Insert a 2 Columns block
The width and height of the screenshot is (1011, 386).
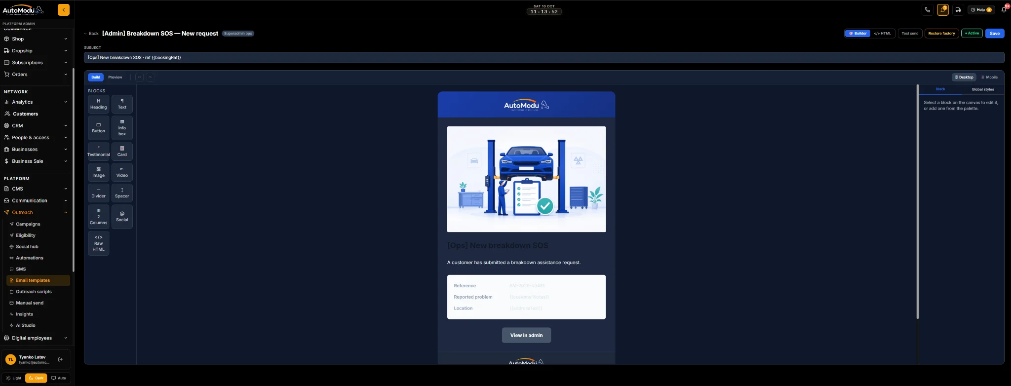point(98,217)
